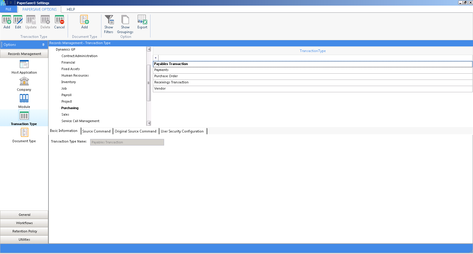The width and height of the screenshot is (473, 254).
Task: Open the quick access dropdown in title bar
Action: click(11, 3)
